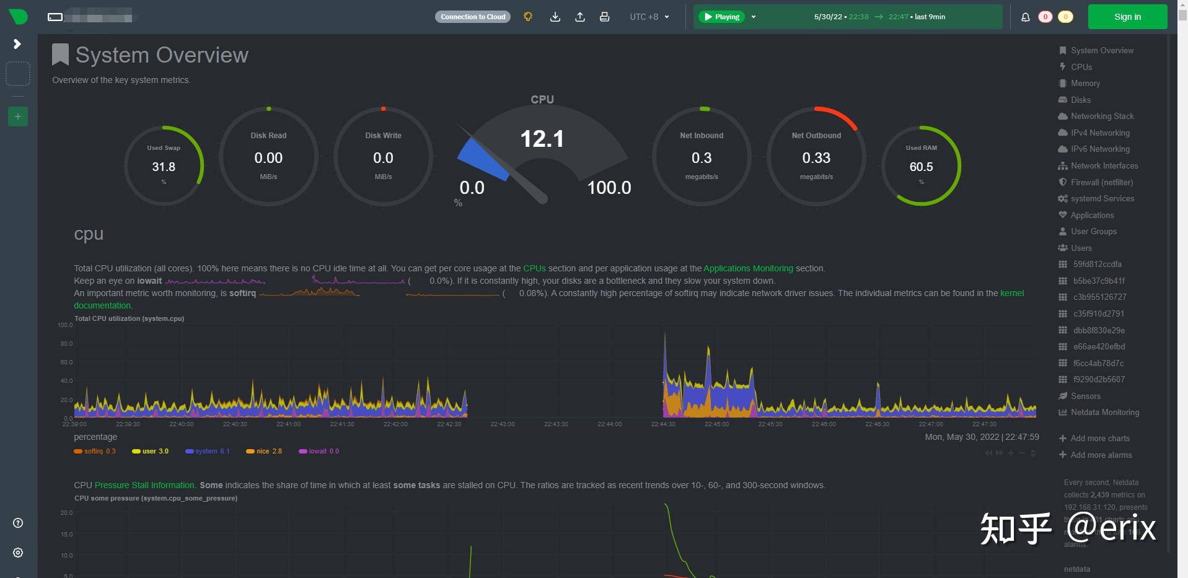The height and width of the screenshot is (578, 1188).
Task: Pan the CPU chart right with forward arrows
Action: click(x=999, y=453)
